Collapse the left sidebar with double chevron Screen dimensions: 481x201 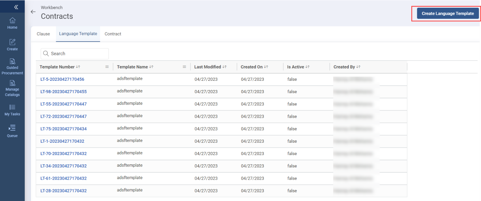[x=16, y=7]
